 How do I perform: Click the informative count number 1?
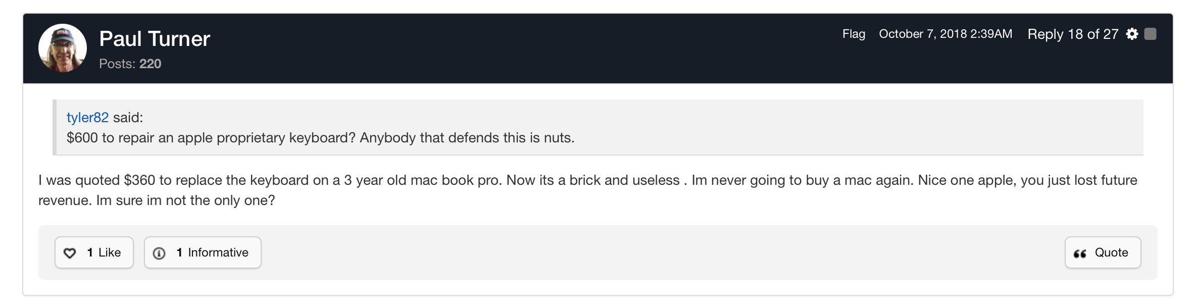pos(179,252)
